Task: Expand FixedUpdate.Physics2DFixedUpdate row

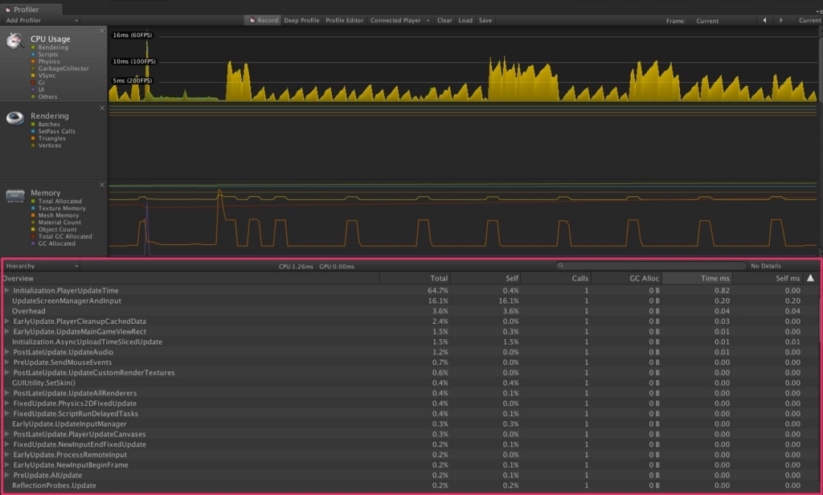Action: [6, 403]
